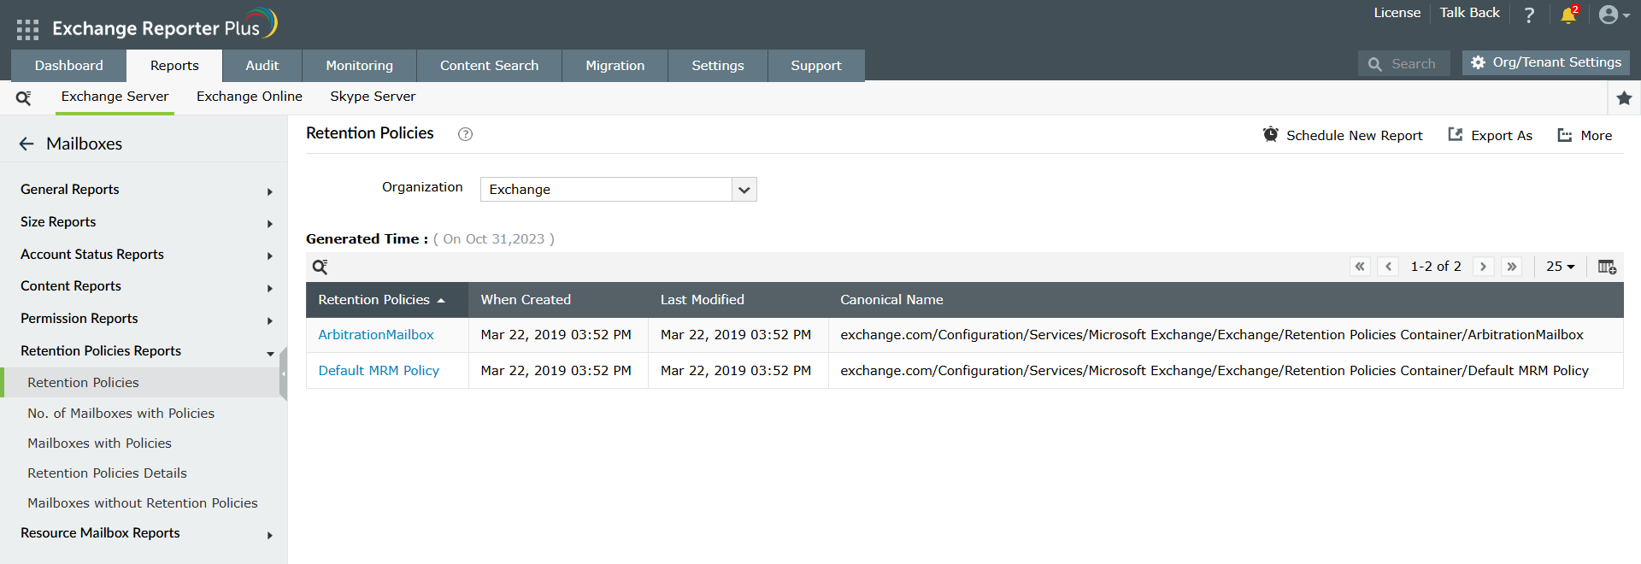
Task: Click the Retention Policies help icon
Action: coord(465,134)
